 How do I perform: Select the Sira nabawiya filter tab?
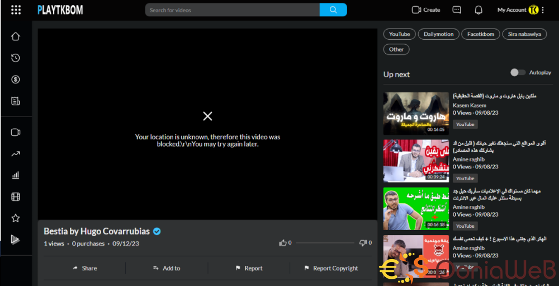[524, 34]
